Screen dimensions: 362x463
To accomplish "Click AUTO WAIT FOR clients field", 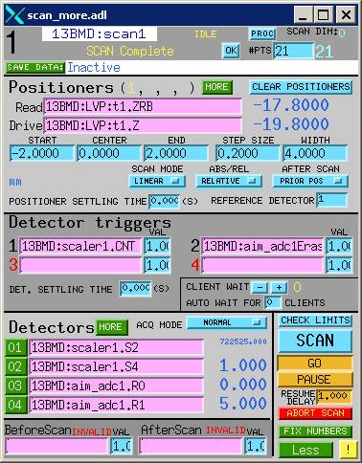I will 273,302.
